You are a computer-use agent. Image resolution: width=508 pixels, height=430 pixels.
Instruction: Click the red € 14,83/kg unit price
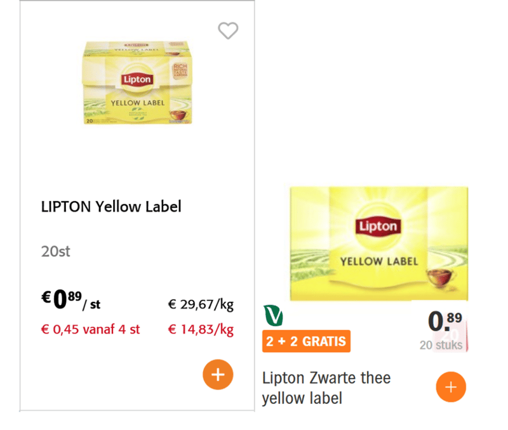[x=201, y=330]
